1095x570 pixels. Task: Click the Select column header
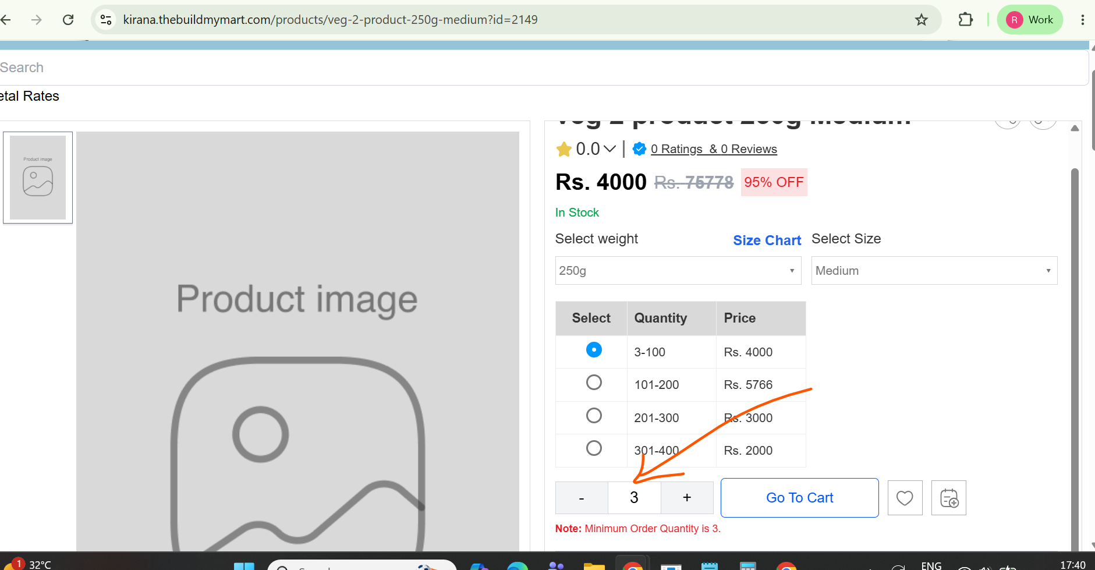pyautogui.click(x=591, y=318)
